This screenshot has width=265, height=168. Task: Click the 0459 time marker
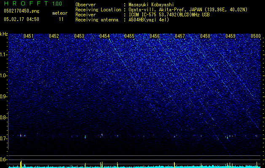click(230, 36)
